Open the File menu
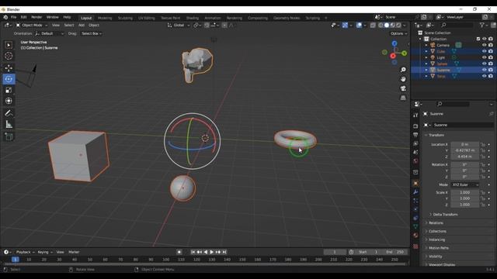The width and height of the screenshot is (497, 279). pyautogui.click(x=13, y=17)
